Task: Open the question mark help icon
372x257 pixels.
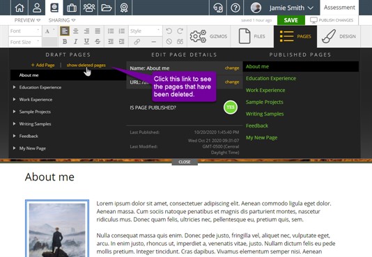Action: click(x=235, y=8)
